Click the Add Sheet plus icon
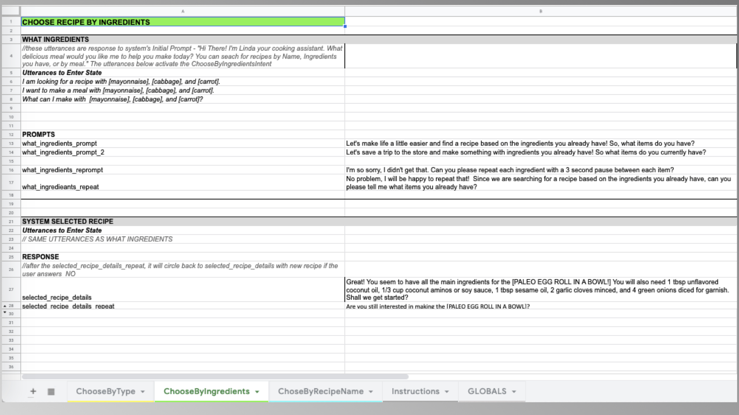Screen dimensions: 739x415 (x=33, y=391)
